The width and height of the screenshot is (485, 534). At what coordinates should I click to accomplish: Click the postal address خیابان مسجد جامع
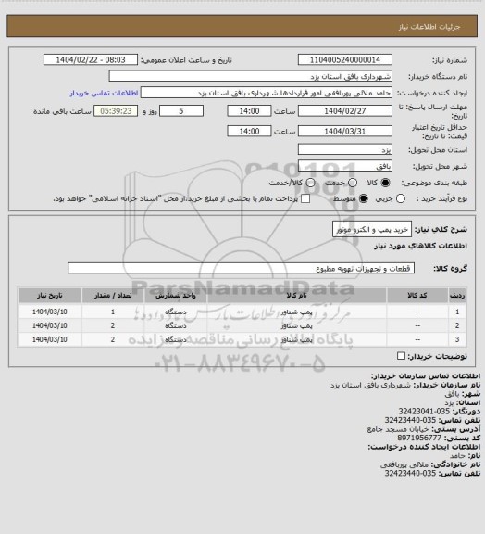[x=398, y=429]
